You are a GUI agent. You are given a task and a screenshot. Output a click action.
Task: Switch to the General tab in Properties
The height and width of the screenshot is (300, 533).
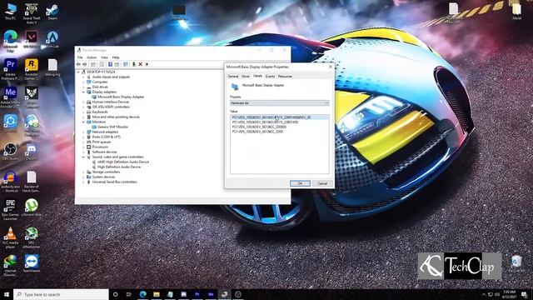233,77
